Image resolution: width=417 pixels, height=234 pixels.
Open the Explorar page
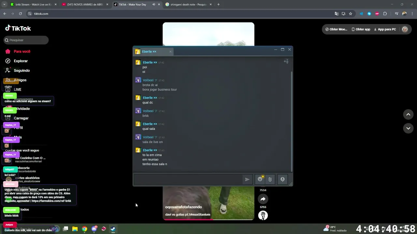17,61
